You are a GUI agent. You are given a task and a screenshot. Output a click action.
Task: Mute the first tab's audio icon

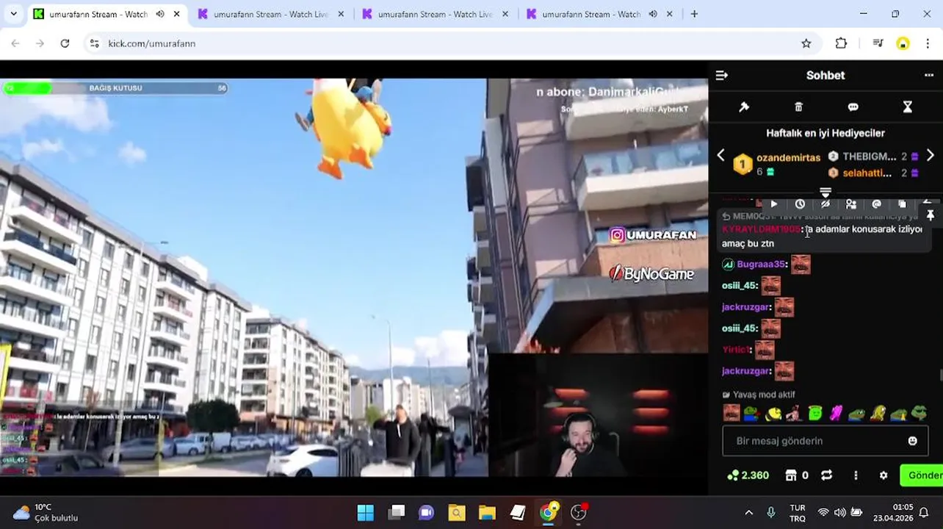coord(160,14)
